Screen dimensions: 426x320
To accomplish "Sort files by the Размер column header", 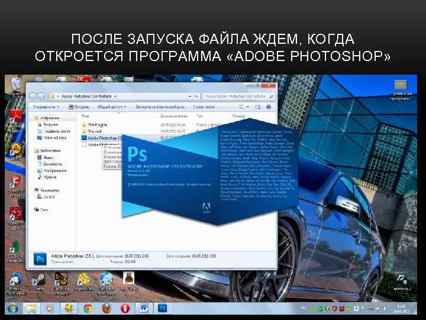I will (x=239, y=116).
